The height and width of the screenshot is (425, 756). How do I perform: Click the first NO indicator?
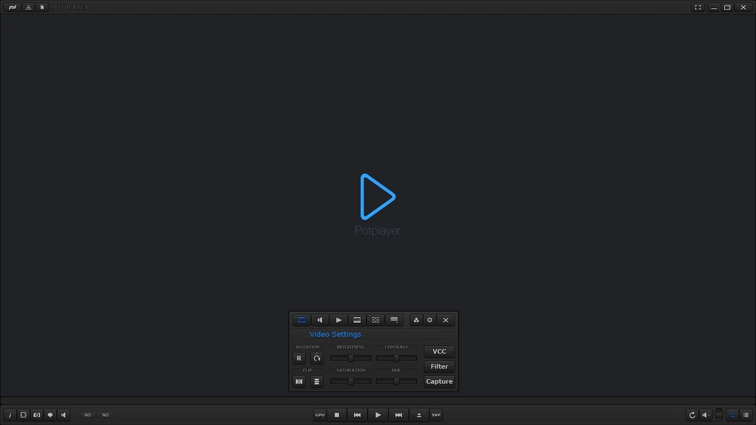88,415
